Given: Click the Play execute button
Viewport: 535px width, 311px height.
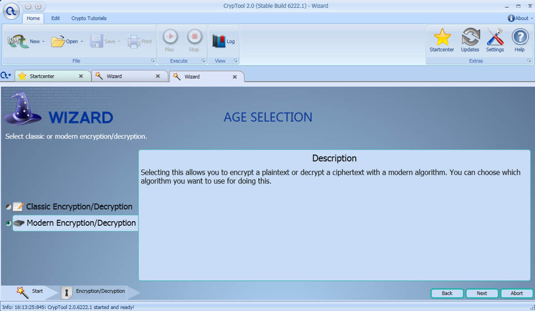Looking at the screenshot, I should click(170, 40).
